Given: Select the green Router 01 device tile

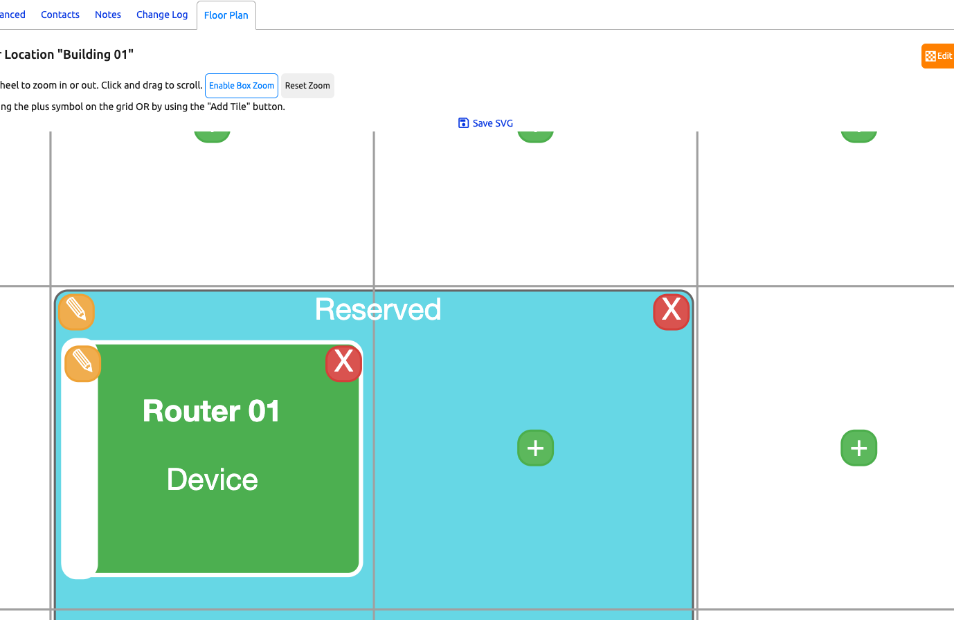Looking at the screenshot, I should pos(228,526).
